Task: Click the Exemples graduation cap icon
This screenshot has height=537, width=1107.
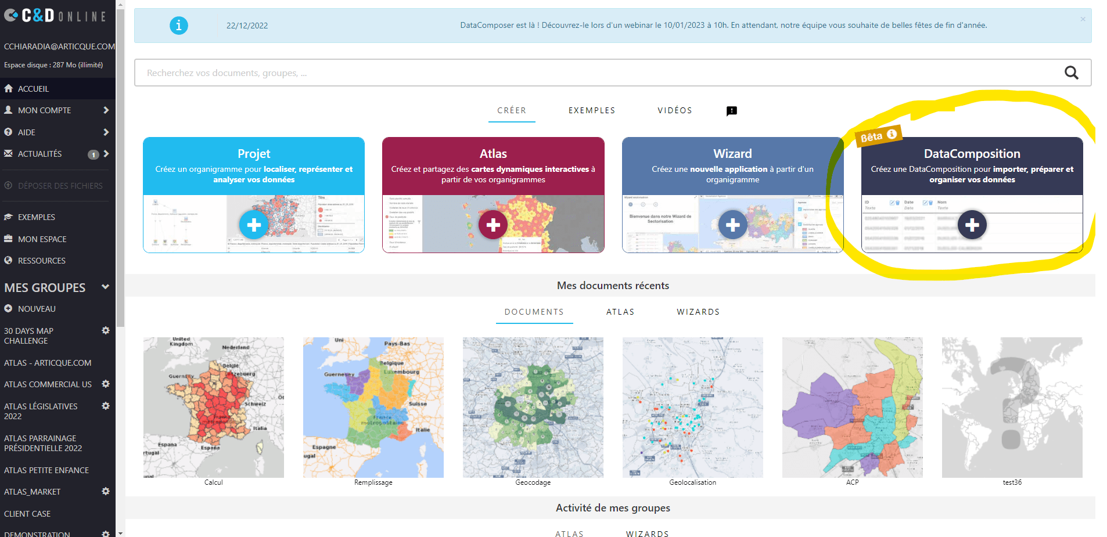Action: 8,217
